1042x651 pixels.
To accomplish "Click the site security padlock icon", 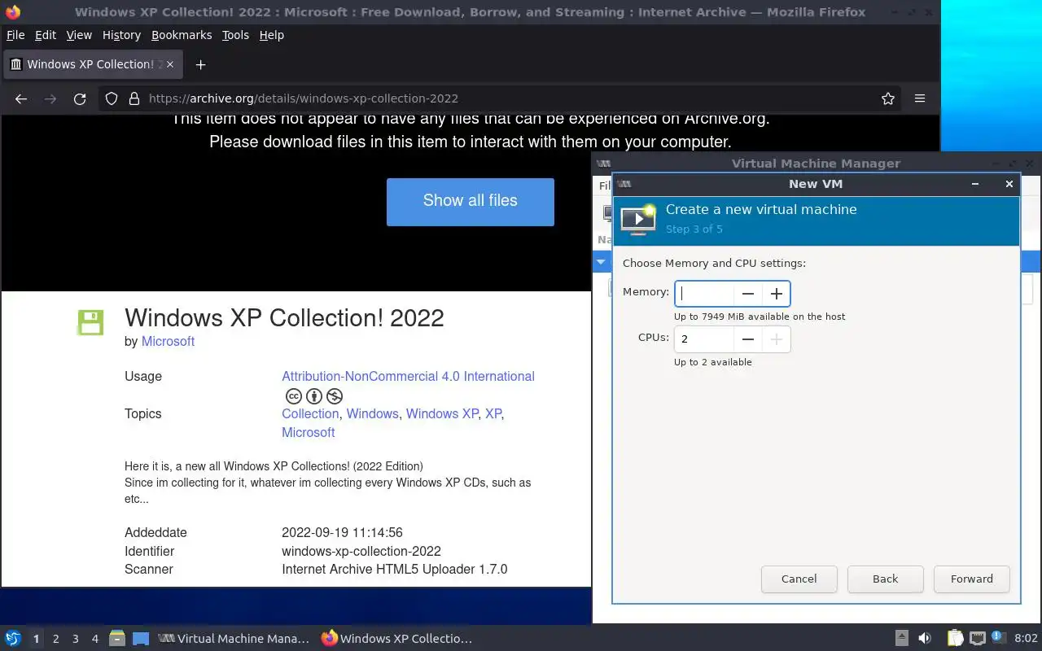I will pos(134,98).
